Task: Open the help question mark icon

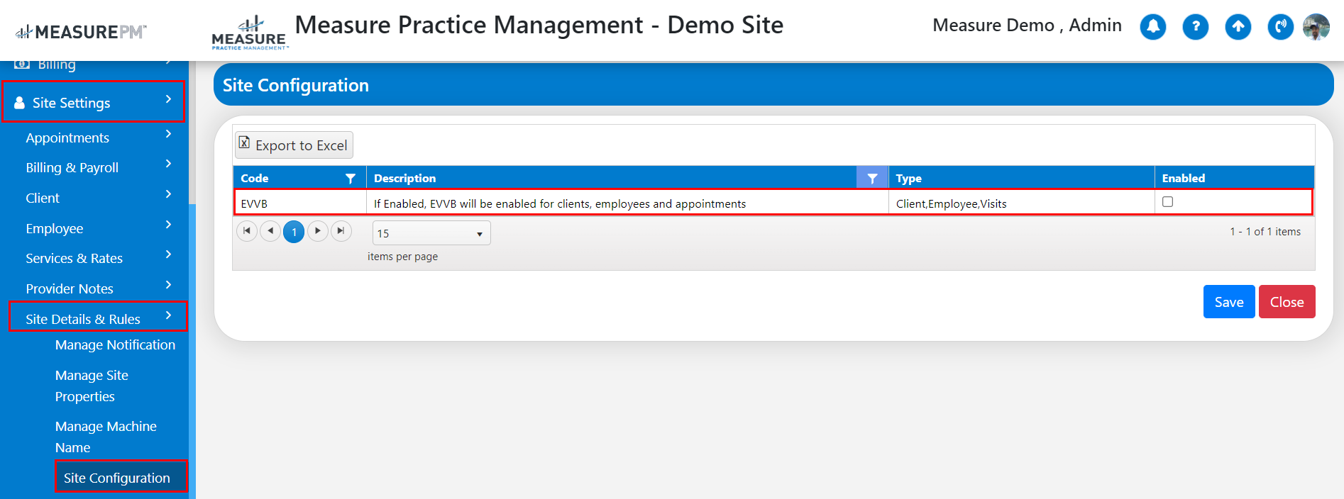Action: point(1196,27)
